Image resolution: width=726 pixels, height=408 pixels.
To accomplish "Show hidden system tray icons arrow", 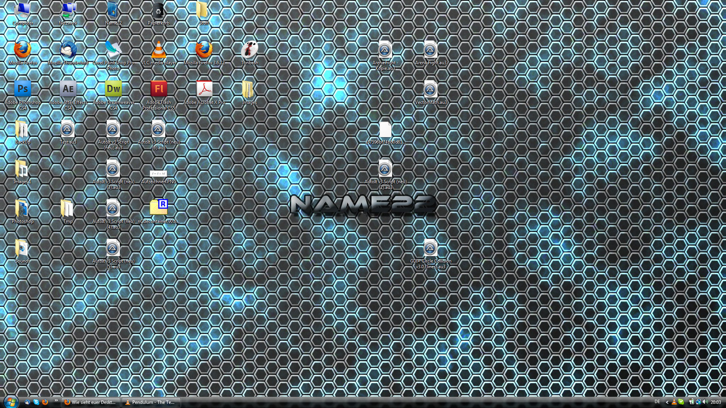I will (x=667, y=402).
